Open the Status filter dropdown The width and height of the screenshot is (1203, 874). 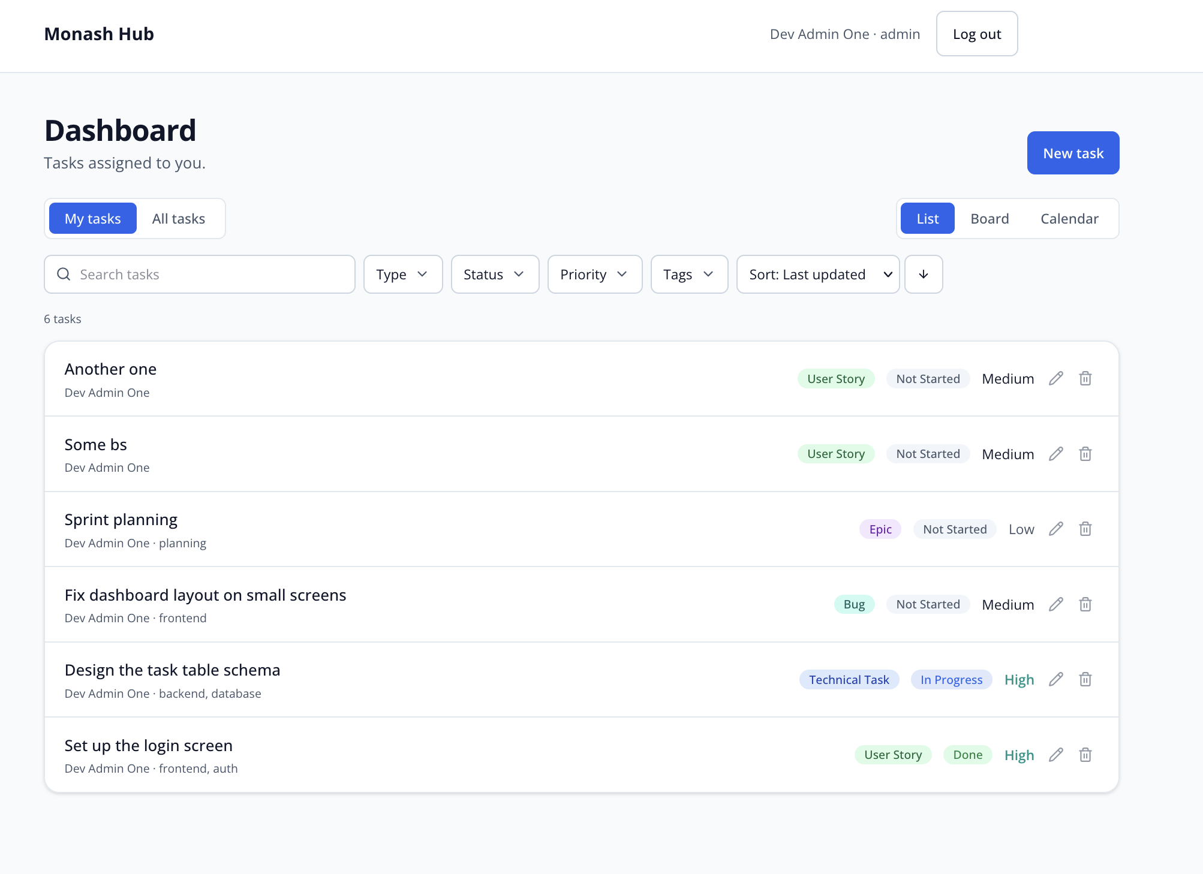coord(495,275)
